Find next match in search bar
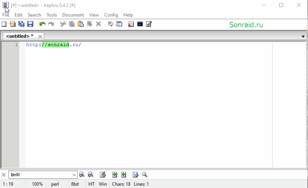 click(x=90, y=175)
